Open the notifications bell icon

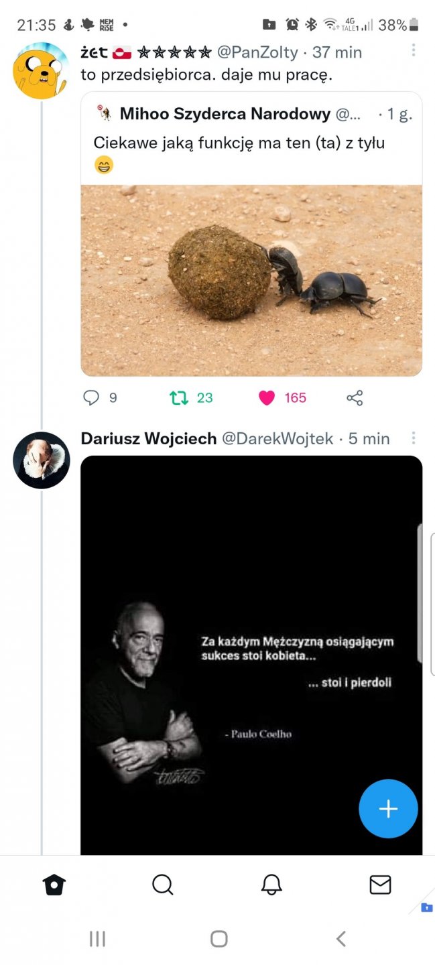pyautogui.click(x=271, y=885)
